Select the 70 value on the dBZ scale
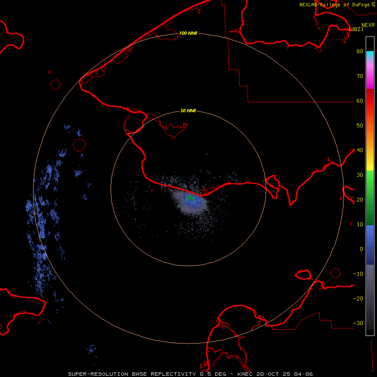Viewport: 377px width, 377px height. coord(360,76)
